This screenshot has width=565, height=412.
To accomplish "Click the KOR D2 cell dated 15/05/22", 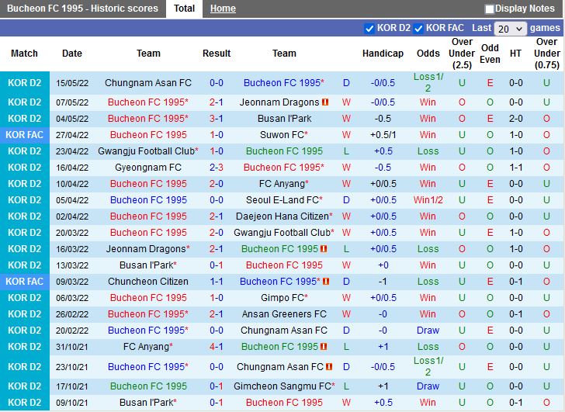I will (25, 83).
